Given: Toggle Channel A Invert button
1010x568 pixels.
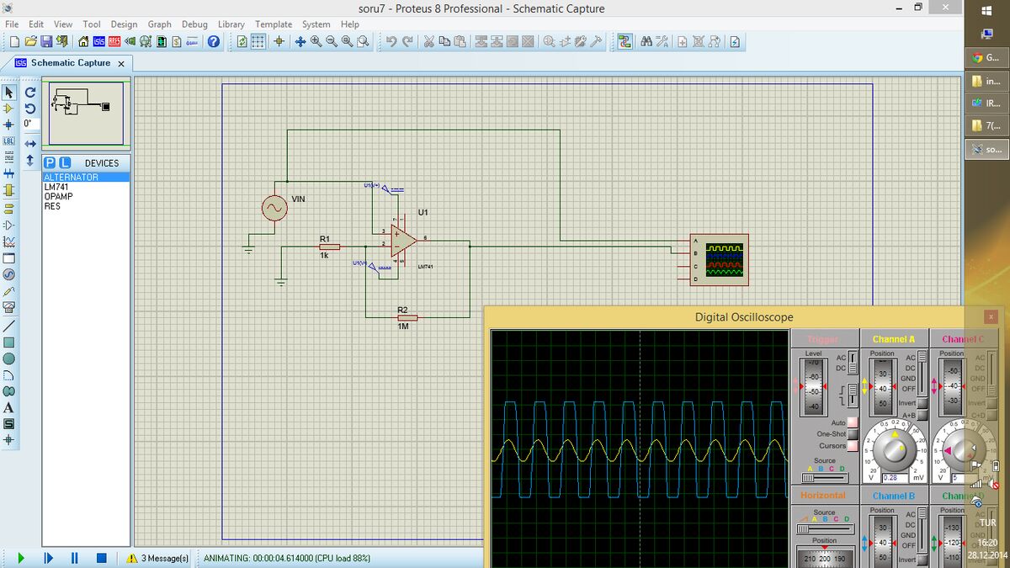Looking at the screenshot, I should (x=922, y=404).
